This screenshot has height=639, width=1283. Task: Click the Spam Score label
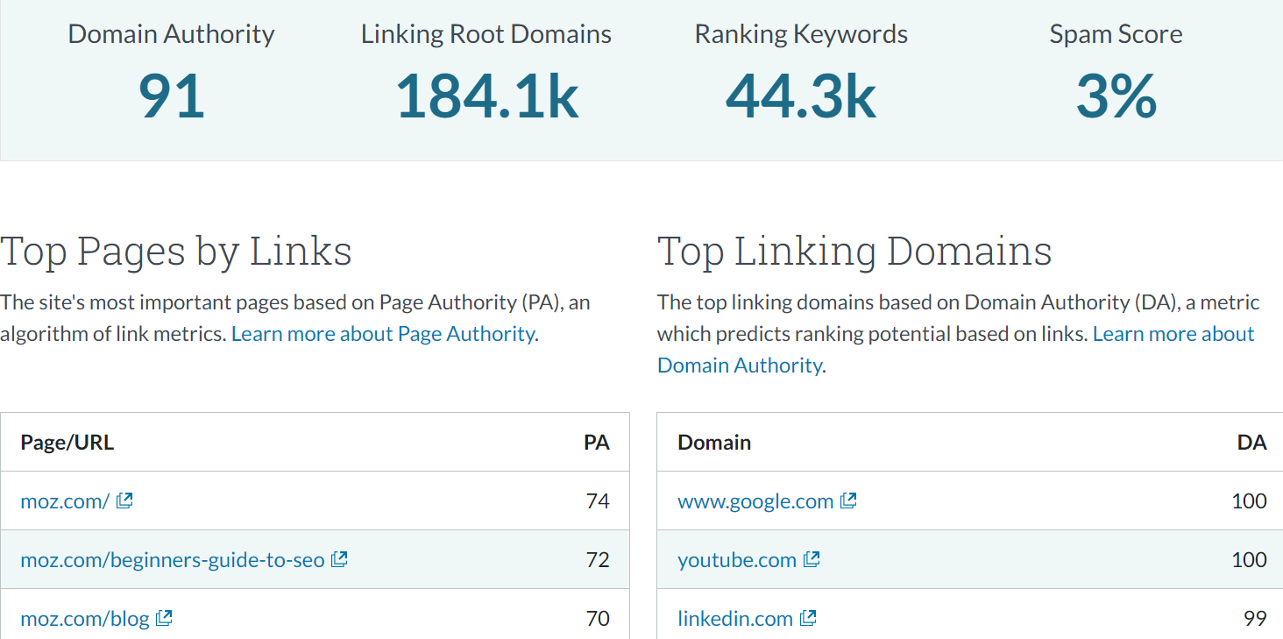coord(1116,34)
